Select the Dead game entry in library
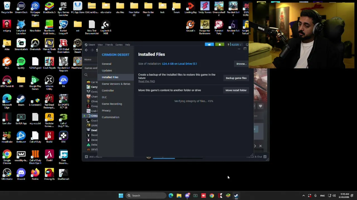The image size is (357, 200). click(x=92, y=130)
